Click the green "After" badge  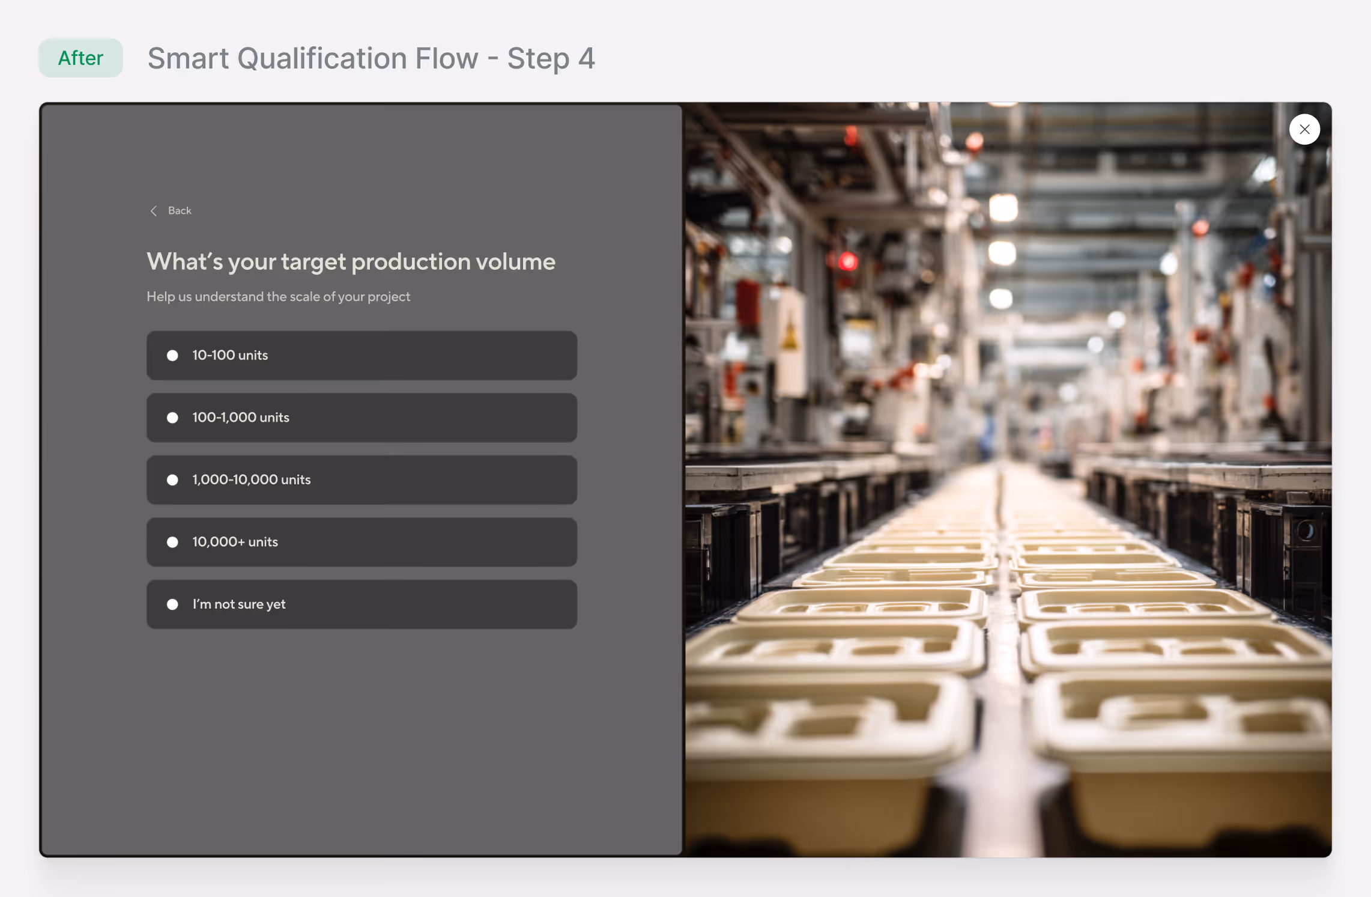tap(80, 58)
